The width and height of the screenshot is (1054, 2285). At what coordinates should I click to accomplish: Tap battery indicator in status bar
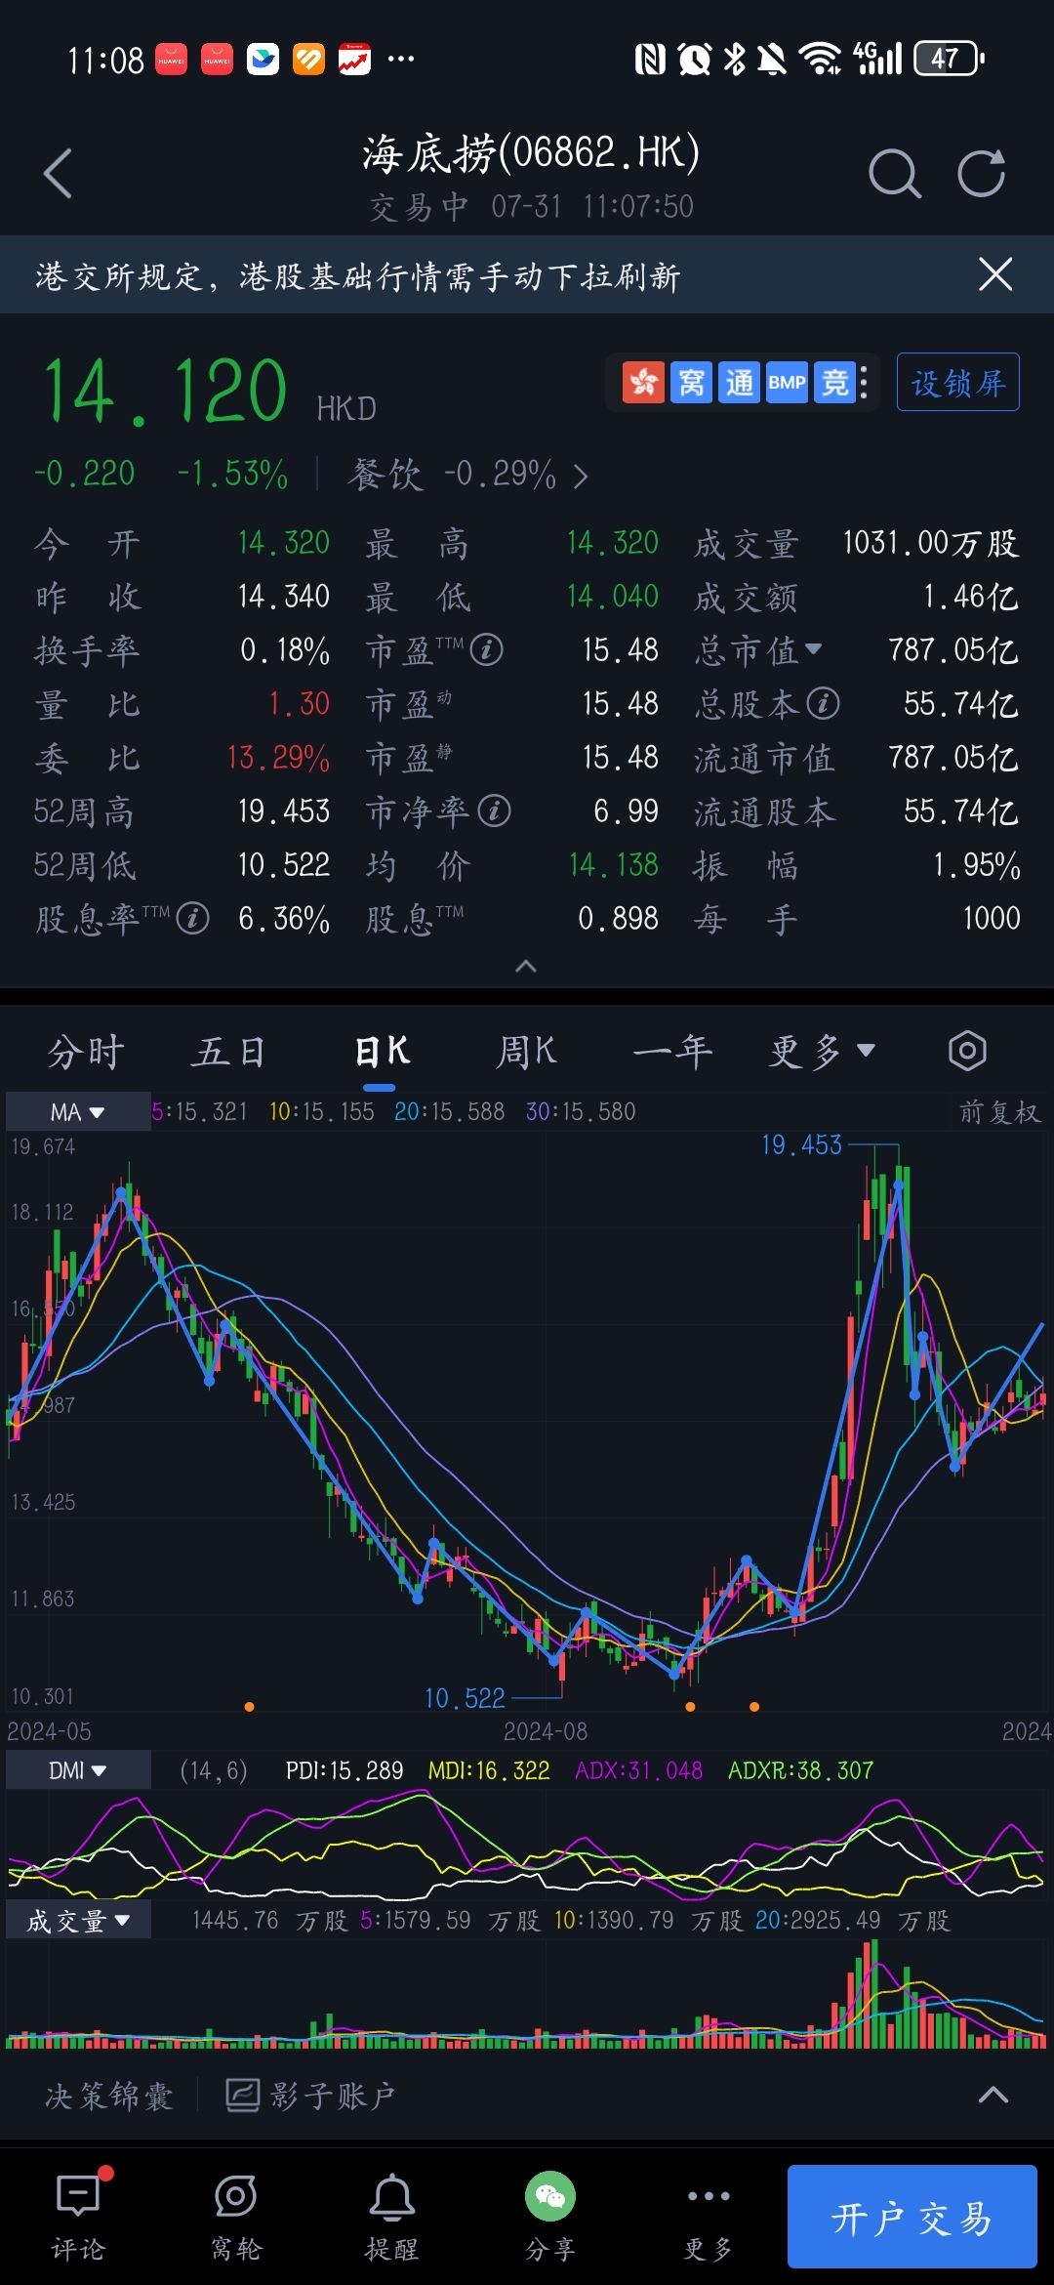click(x=949, y=59)
